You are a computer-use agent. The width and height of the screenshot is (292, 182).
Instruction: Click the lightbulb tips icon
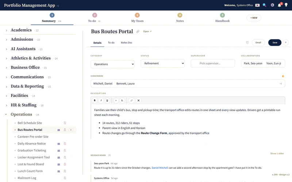286,5
